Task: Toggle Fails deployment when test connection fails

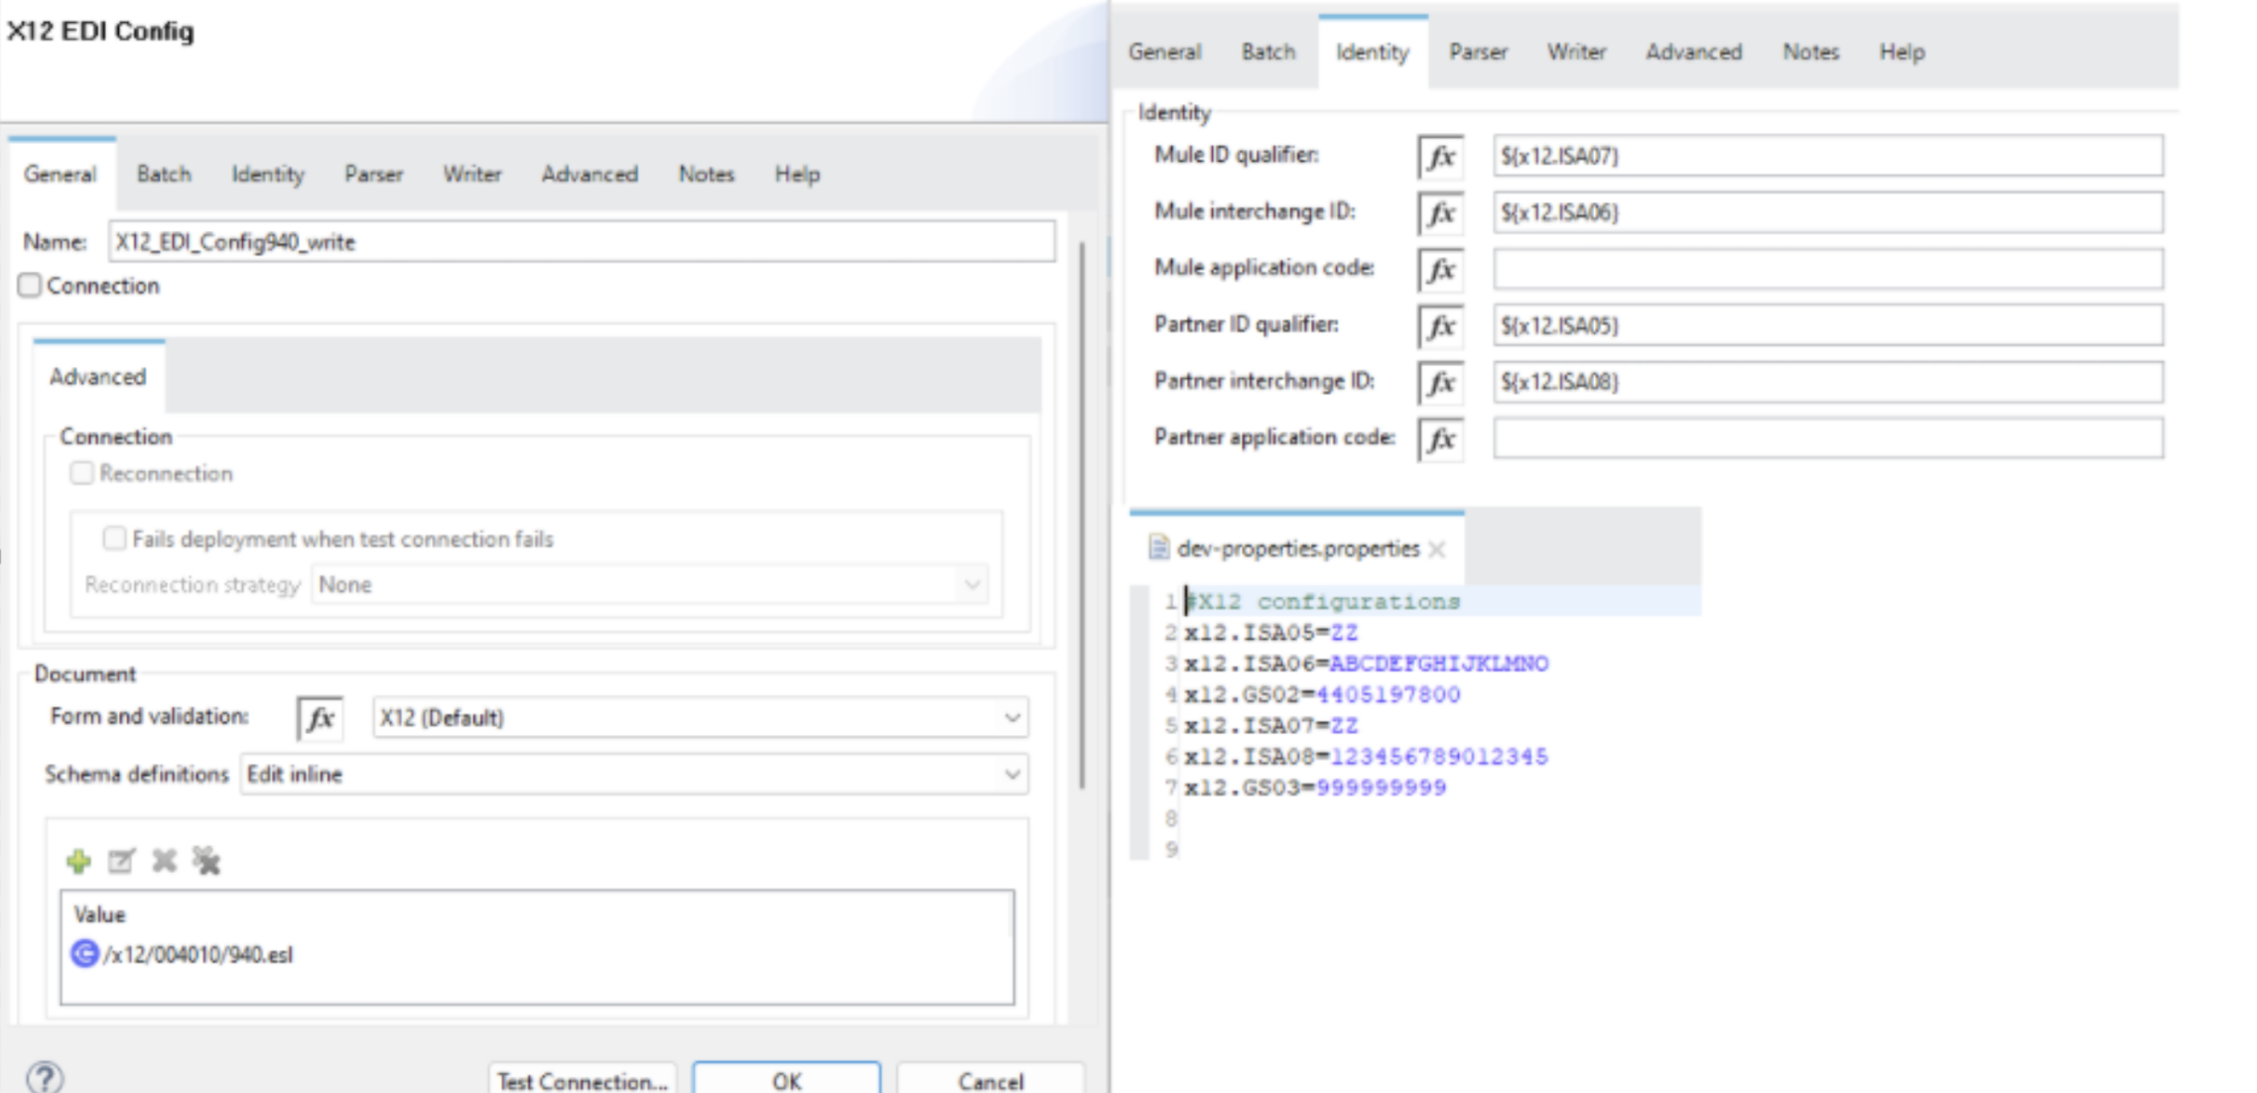Action: (x=115, y=539)
